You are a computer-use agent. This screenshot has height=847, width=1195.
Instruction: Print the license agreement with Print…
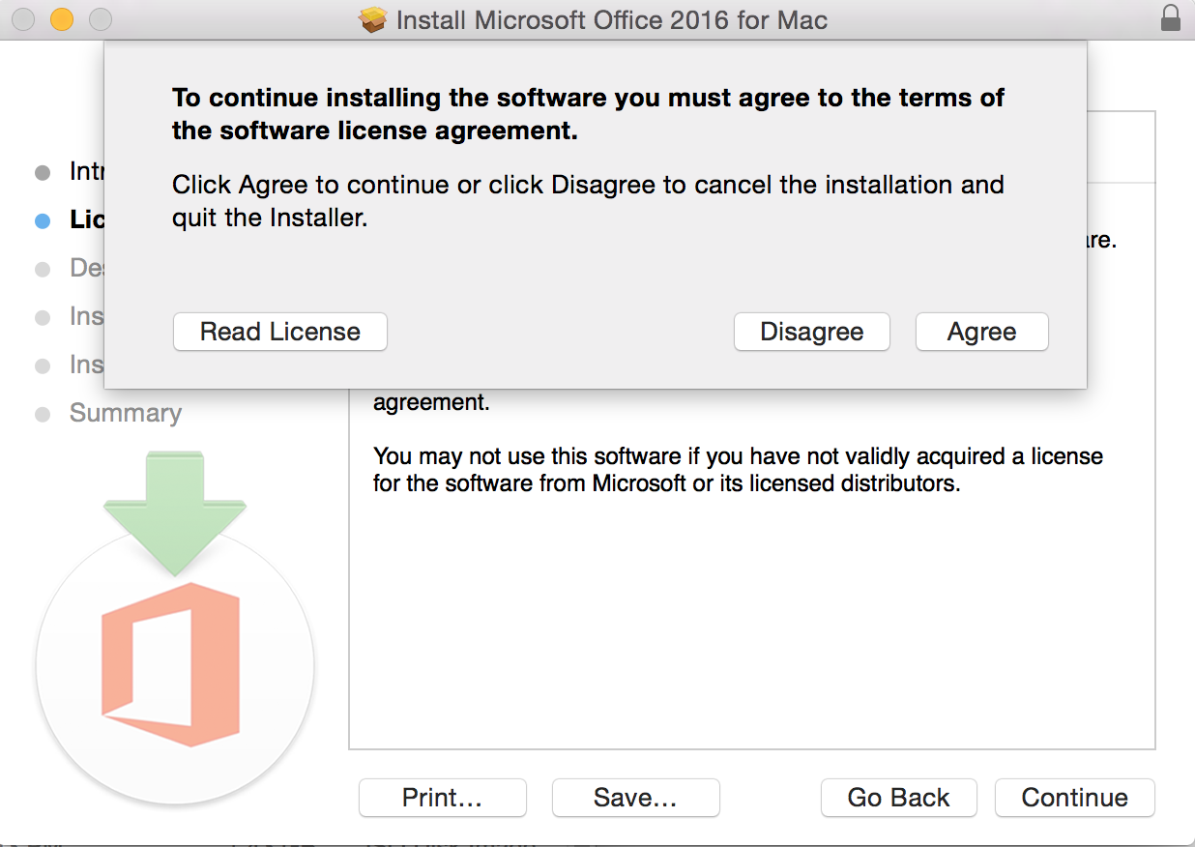click(x=443, y=798)
